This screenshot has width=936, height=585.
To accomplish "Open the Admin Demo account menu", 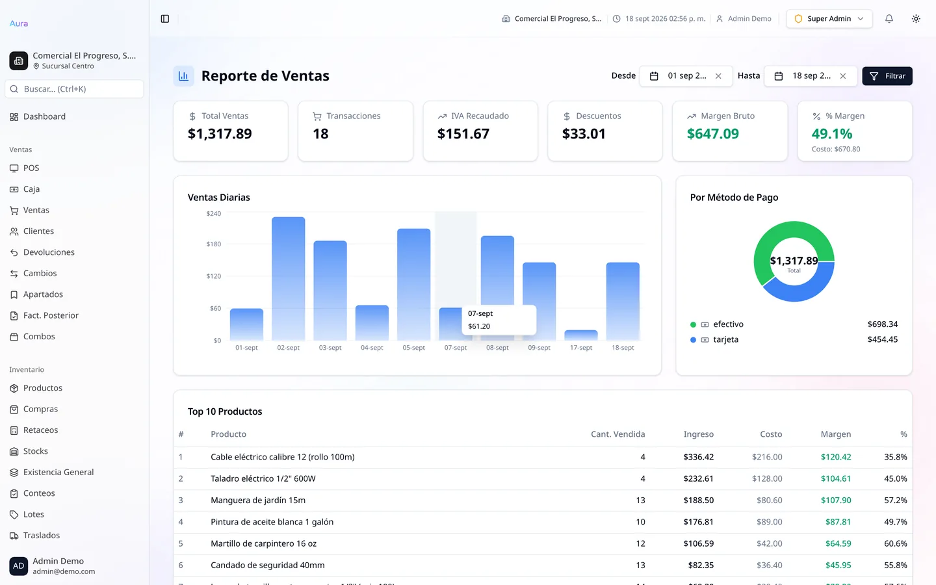I will click(74, 566).
